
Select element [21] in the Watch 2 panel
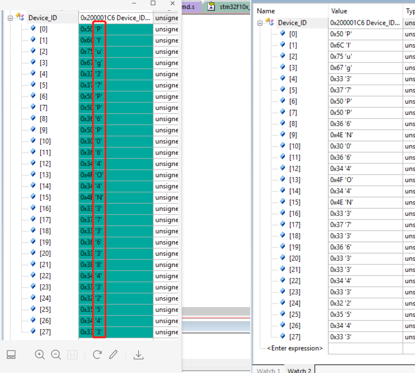tap(294, 270)
